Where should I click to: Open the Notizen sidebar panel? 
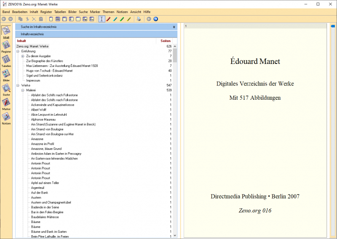pos(6,117)
